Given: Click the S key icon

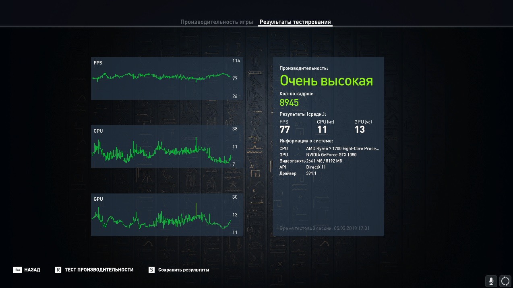Looking at the screenshot, I should [151, 270].
